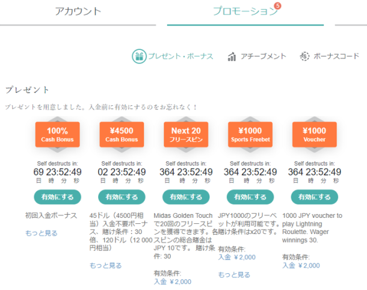This screenshot has width=367, height=290.
Task: Activate the ¥1000 Voucher offer
Action: pos(315,197)
